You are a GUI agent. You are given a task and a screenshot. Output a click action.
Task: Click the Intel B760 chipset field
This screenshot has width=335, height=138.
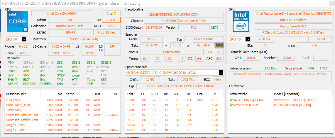[184, 21]
